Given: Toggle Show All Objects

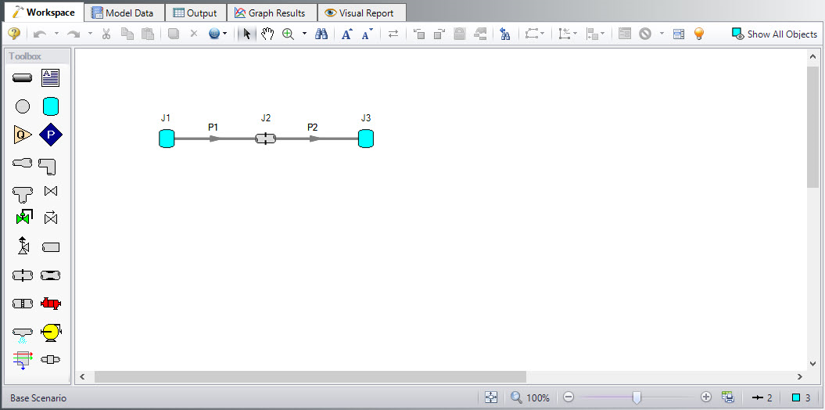Looking at the screenshot, I should pos(774,34).
